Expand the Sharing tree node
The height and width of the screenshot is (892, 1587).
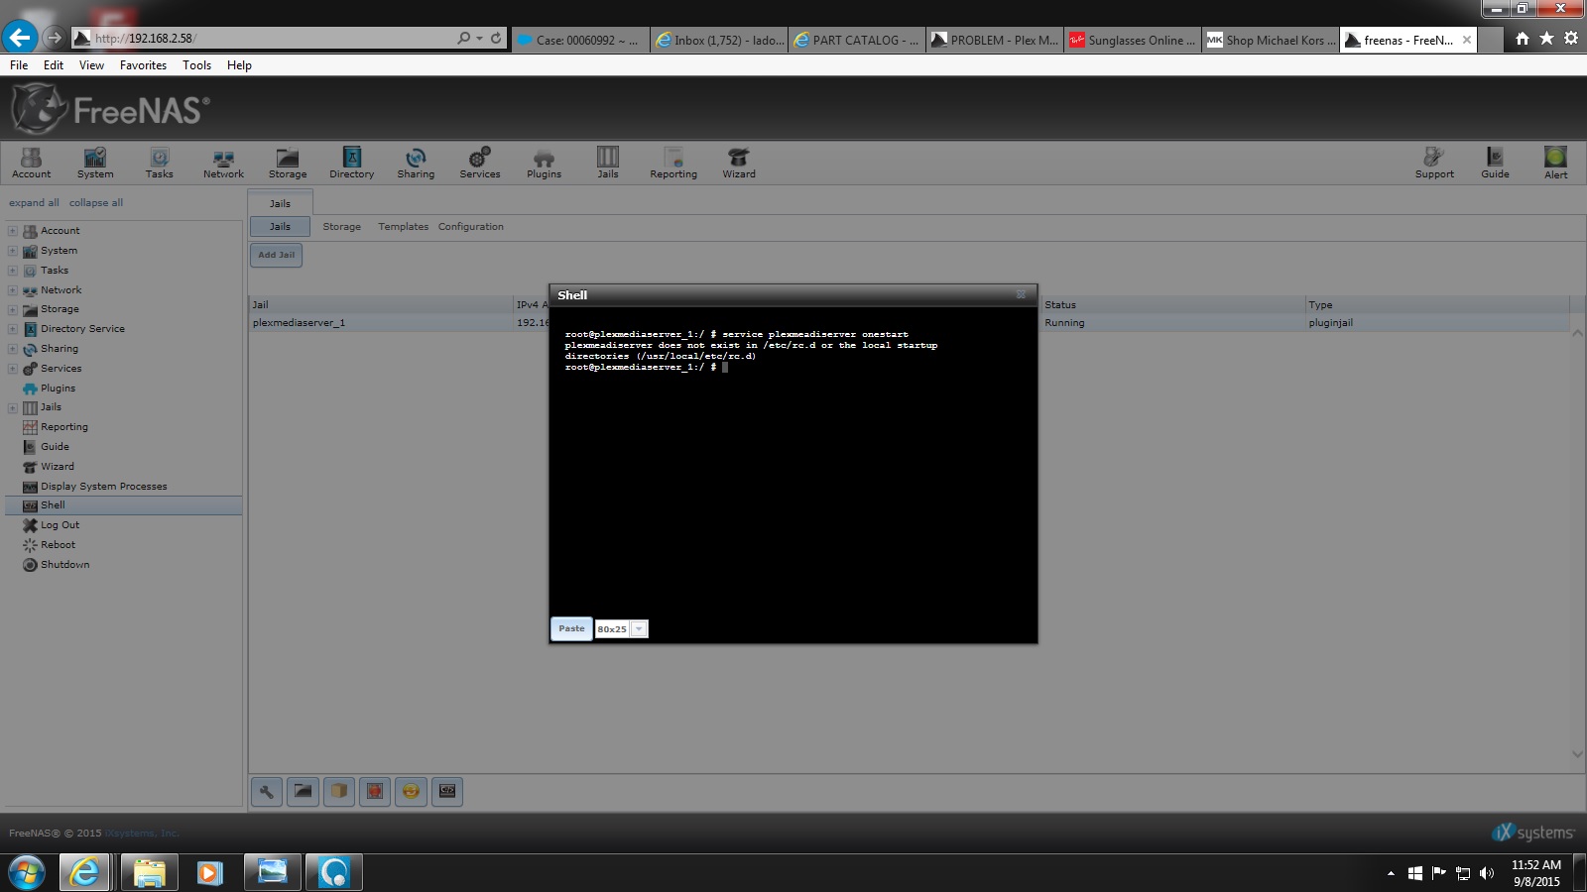[12, 349]
